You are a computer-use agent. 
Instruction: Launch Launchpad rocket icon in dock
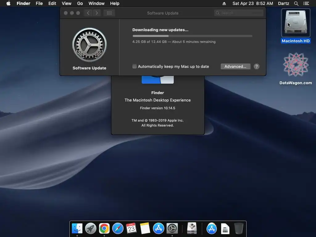91,229
